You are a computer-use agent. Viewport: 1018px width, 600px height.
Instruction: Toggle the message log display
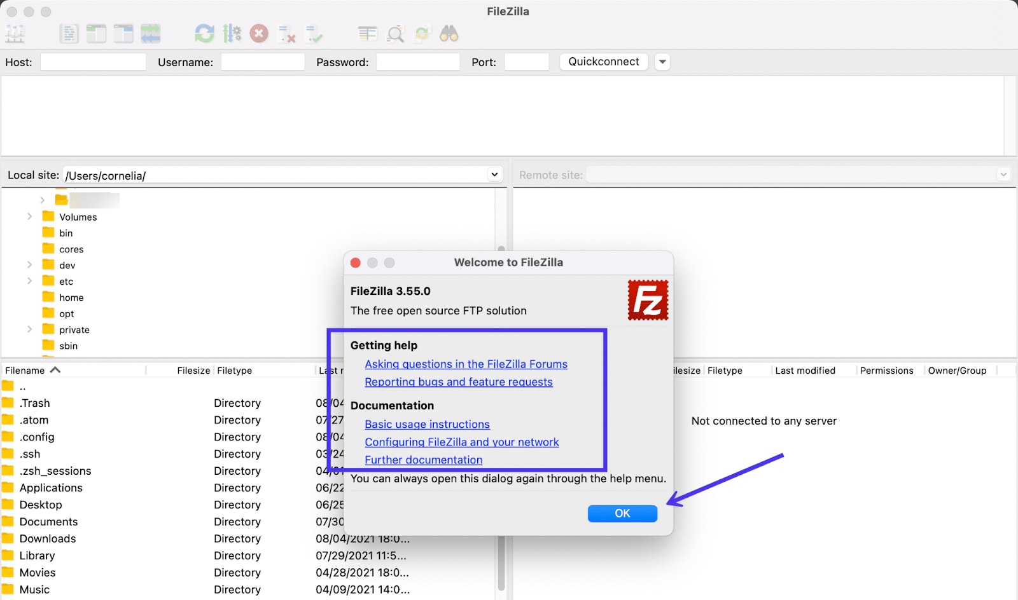pos(69,33)
